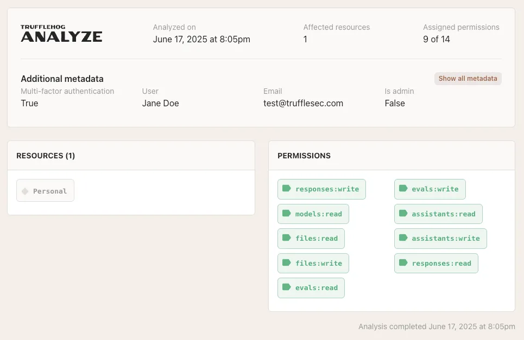Click the Is admin value False
Viewport: 524px width, 340px height.
coord(395,104)
